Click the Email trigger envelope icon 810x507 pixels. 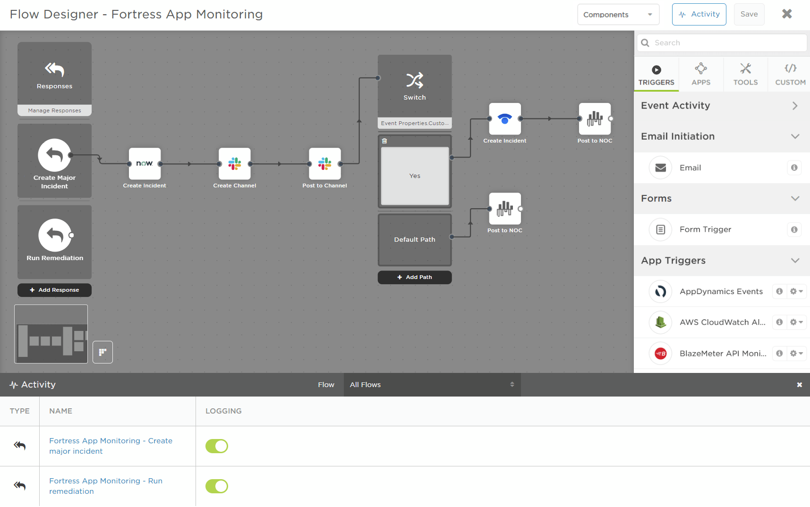(660, 168)
